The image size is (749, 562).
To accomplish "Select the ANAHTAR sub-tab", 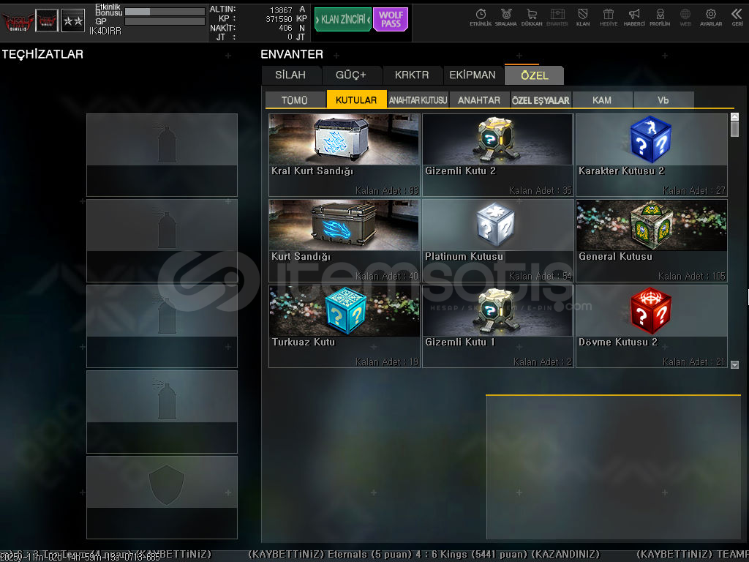I will 479,100.
